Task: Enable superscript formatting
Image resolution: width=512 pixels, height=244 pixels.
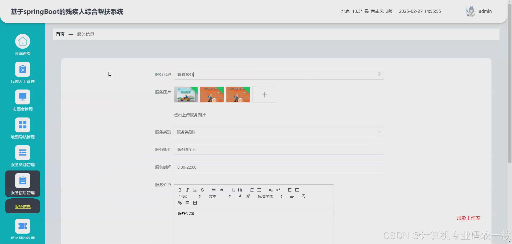Action: coord(278,190)
